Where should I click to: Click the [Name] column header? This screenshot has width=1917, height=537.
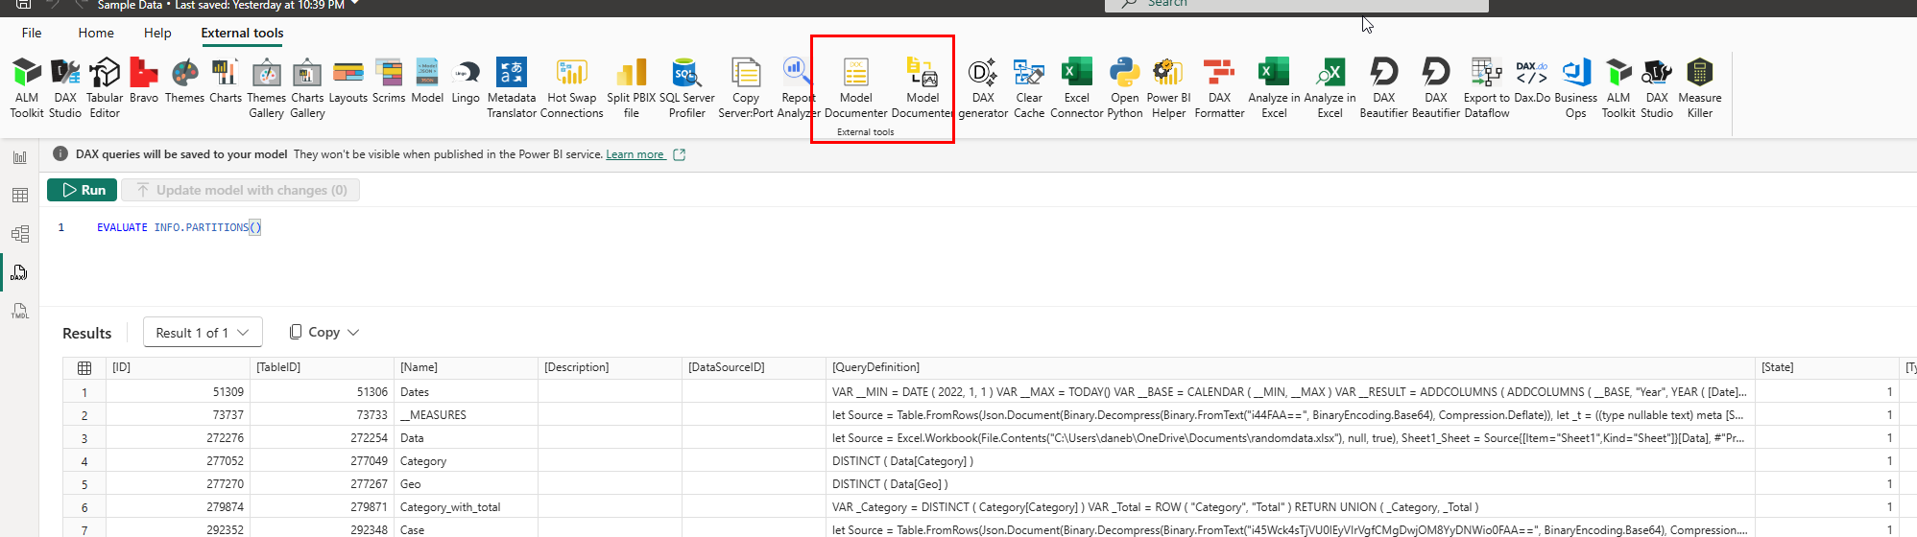pos(466,367)
